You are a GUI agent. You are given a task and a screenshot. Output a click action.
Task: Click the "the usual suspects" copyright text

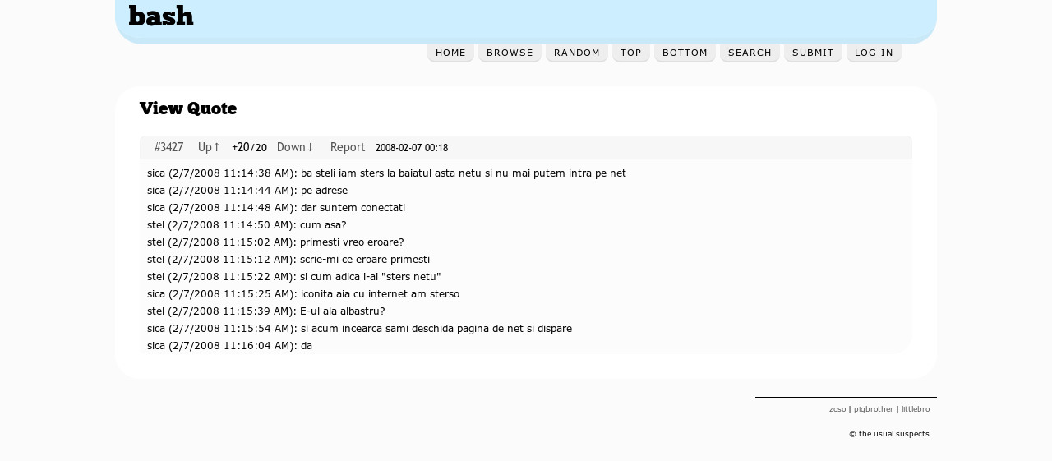889,434
